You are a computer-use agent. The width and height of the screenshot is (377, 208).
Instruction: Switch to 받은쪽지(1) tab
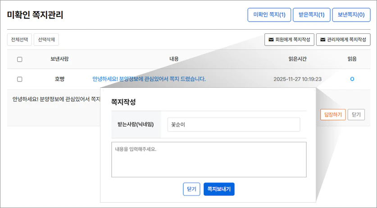pos(311,15)
